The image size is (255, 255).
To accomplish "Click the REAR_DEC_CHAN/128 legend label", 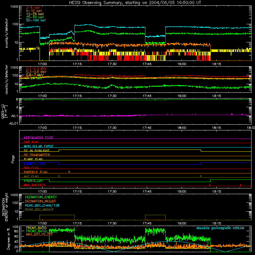I will (42, 205).
